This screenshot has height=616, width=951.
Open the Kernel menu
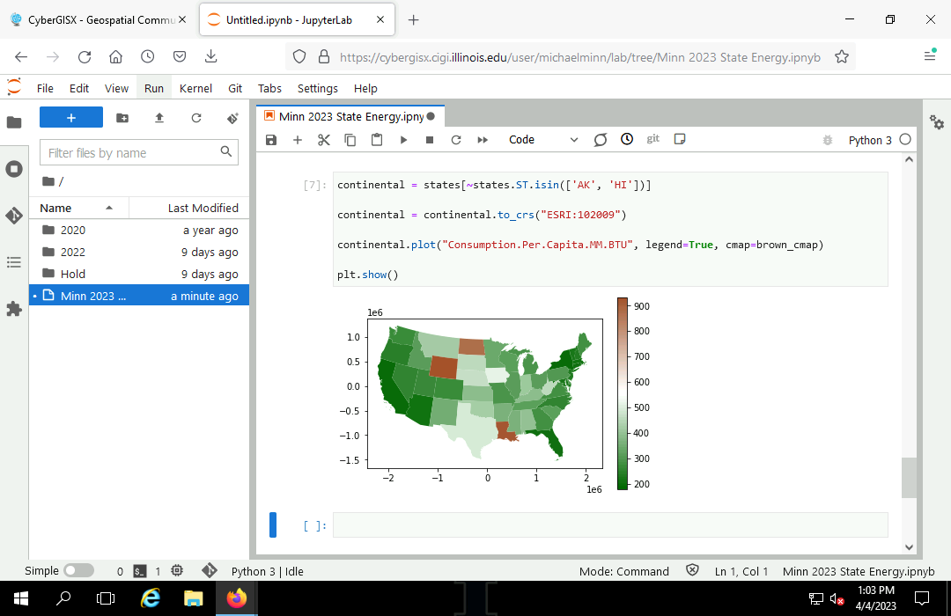pos(195,88)
